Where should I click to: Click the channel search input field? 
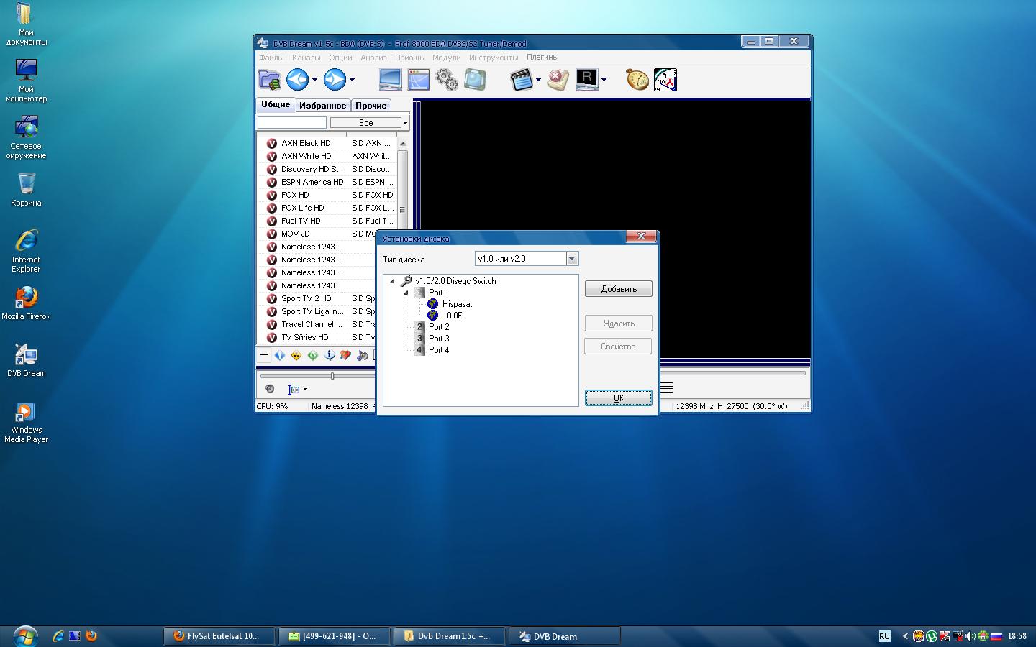click(292, 123)
